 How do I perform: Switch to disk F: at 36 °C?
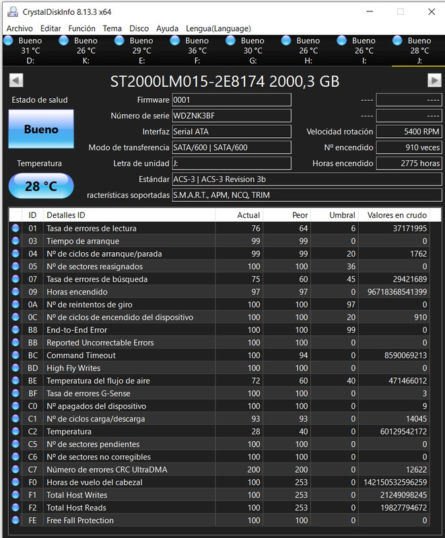coord(197,50)
